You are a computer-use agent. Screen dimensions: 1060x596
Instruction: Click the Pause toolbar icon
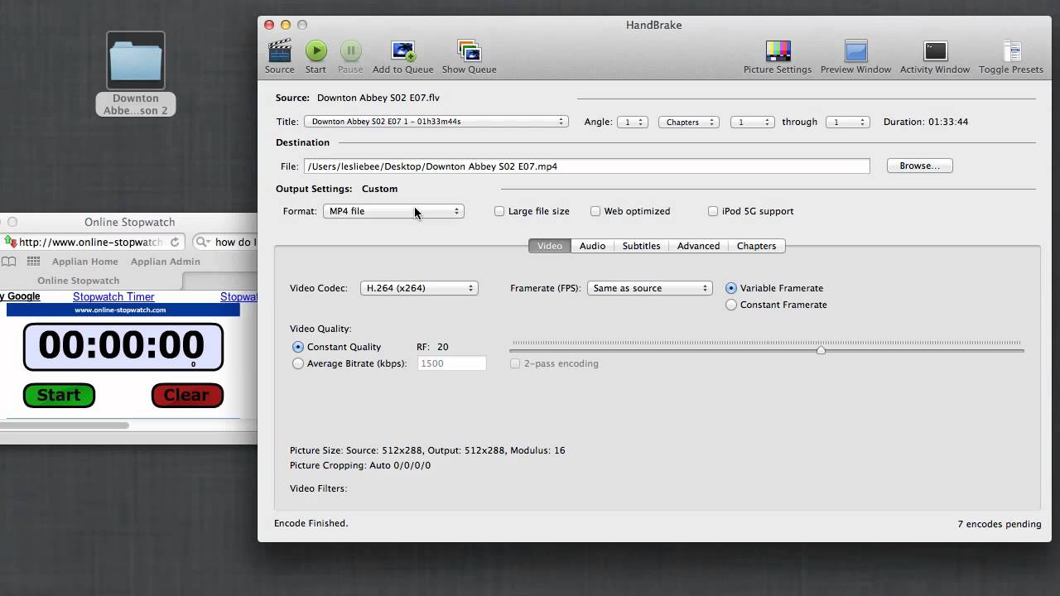click(350, 50)
